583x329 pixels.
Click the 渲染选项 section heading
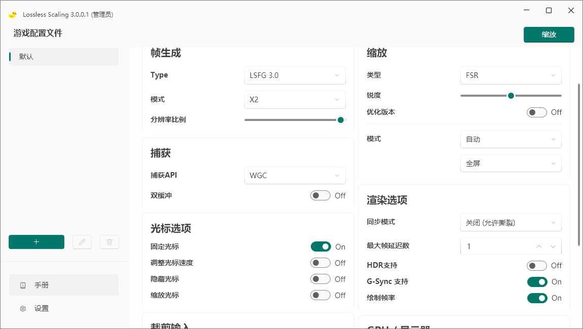point(387,200)
